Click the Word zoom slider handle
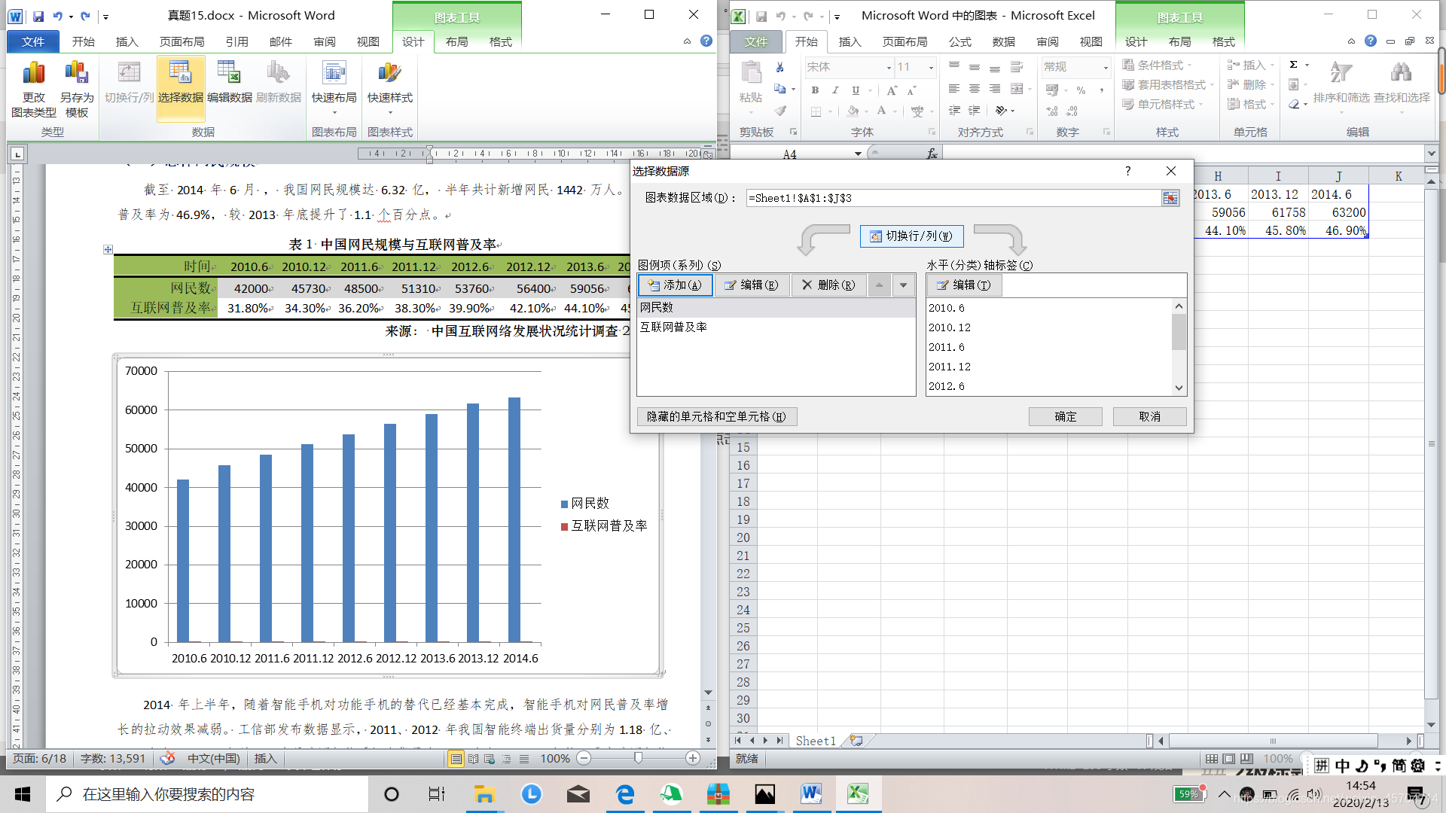This screenshot has height=813, width=1446. [638, 758]
